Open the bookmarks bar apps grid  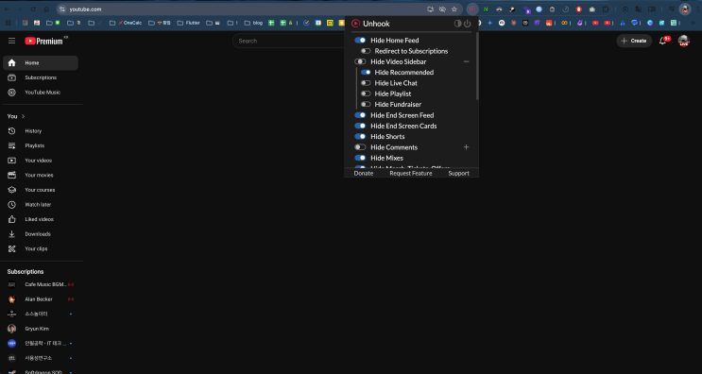8,23
